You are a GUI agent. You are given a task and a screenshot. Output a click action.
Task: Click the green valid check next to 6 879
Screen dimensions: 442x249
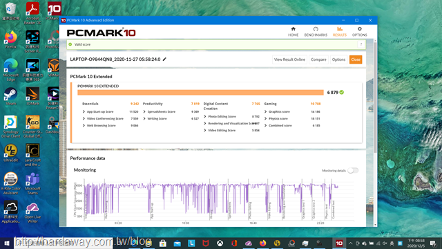click(x=342, y=92)
